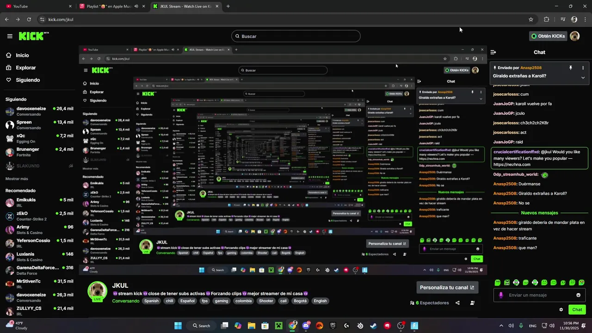Viewport: 592px width, 333px height.
Task: Click the green Chat send button
Action: (577, 310)
